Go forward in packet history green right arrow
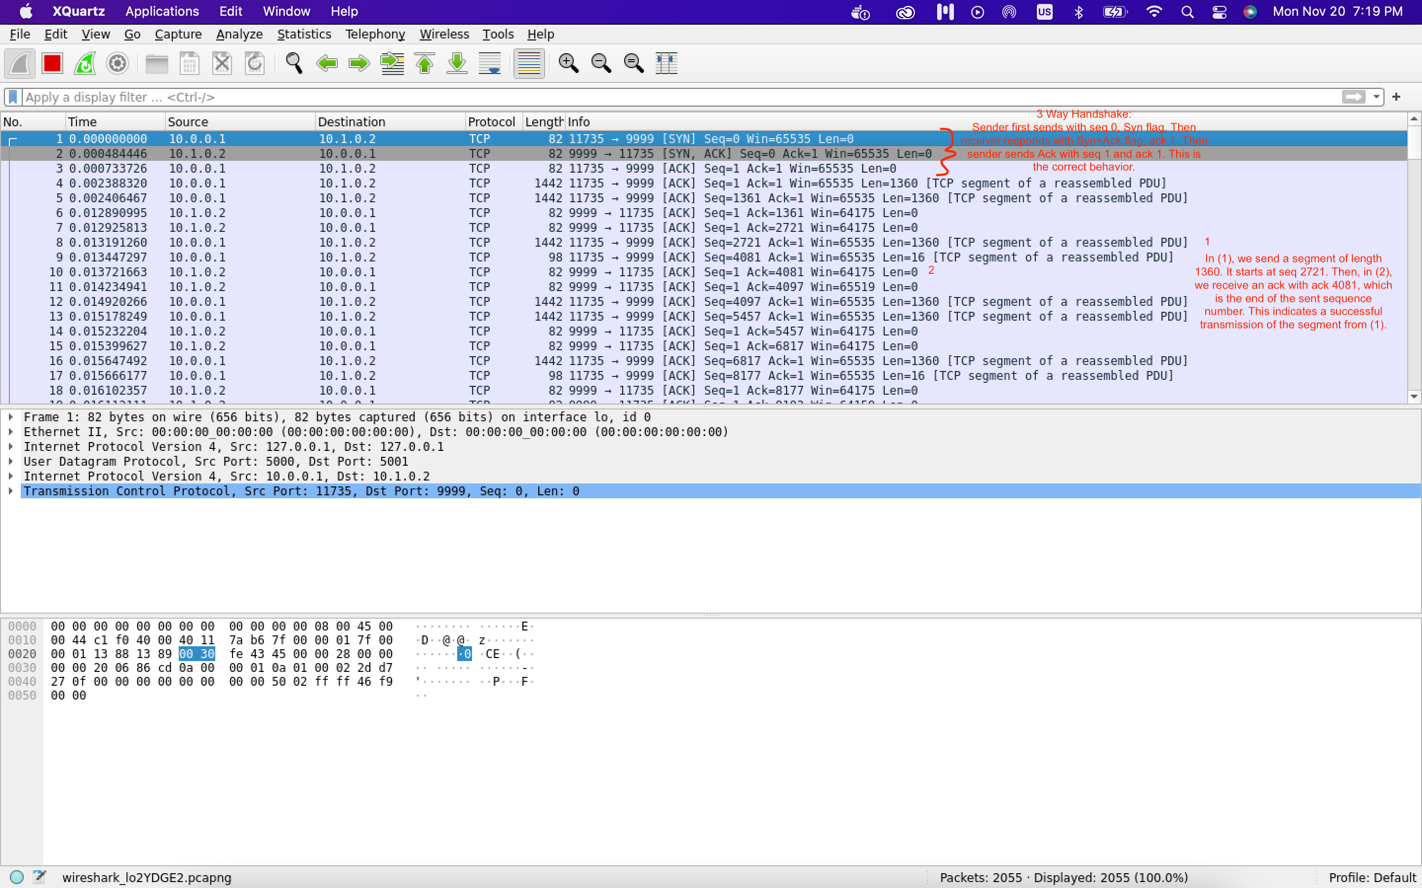The width and height of the screenshot is (1422, 888). [359, 64]
